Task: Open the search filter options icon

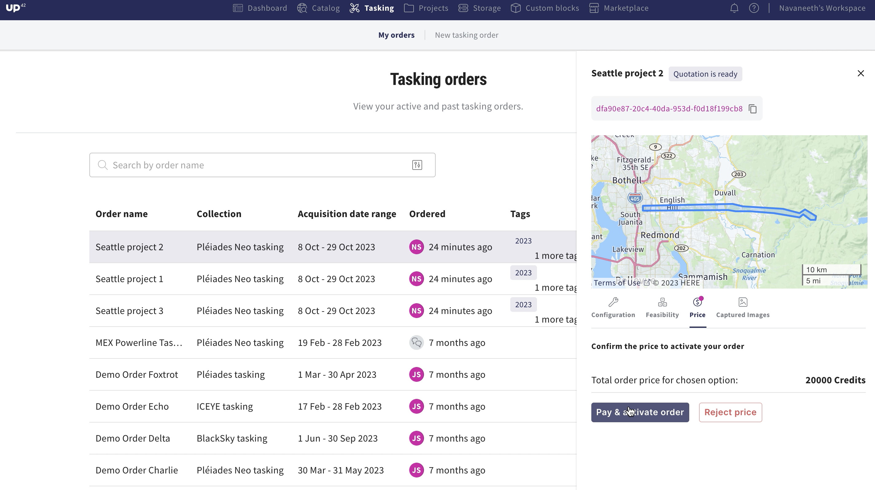Action: tap(417, 165)
